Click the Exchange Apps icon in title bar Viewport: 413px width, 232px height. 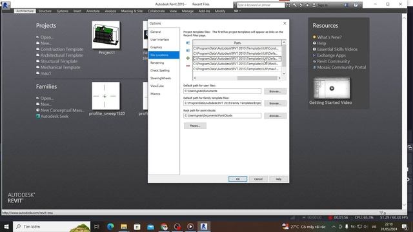[347, 5]
